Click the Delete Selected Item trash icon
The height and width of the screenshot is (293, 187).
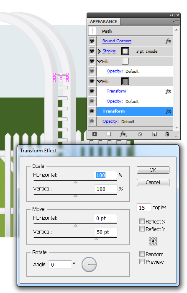pyautogui.click(x=167, y=134)
